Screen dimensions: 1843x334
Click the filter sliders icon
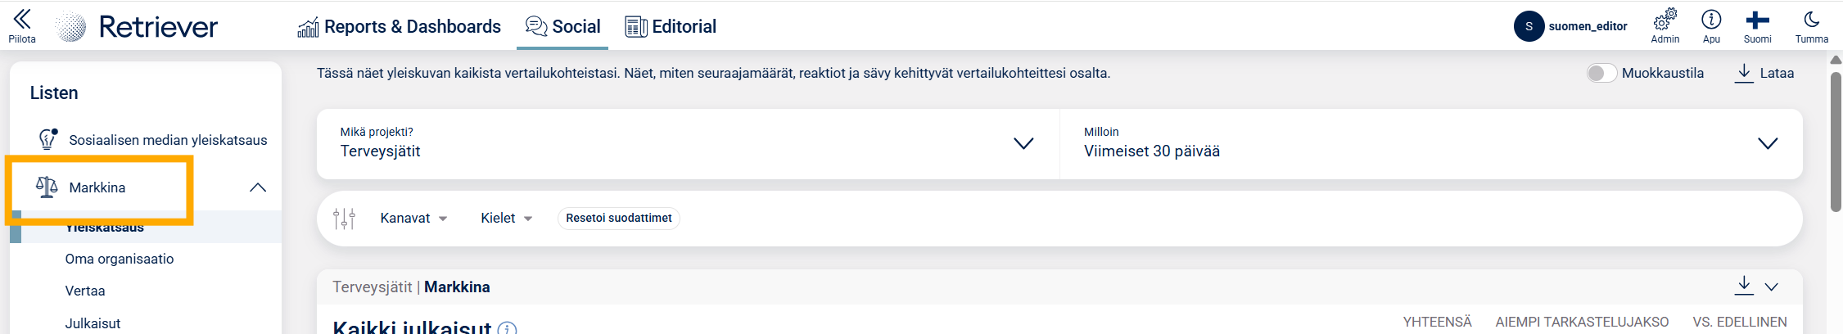point(344,219)
